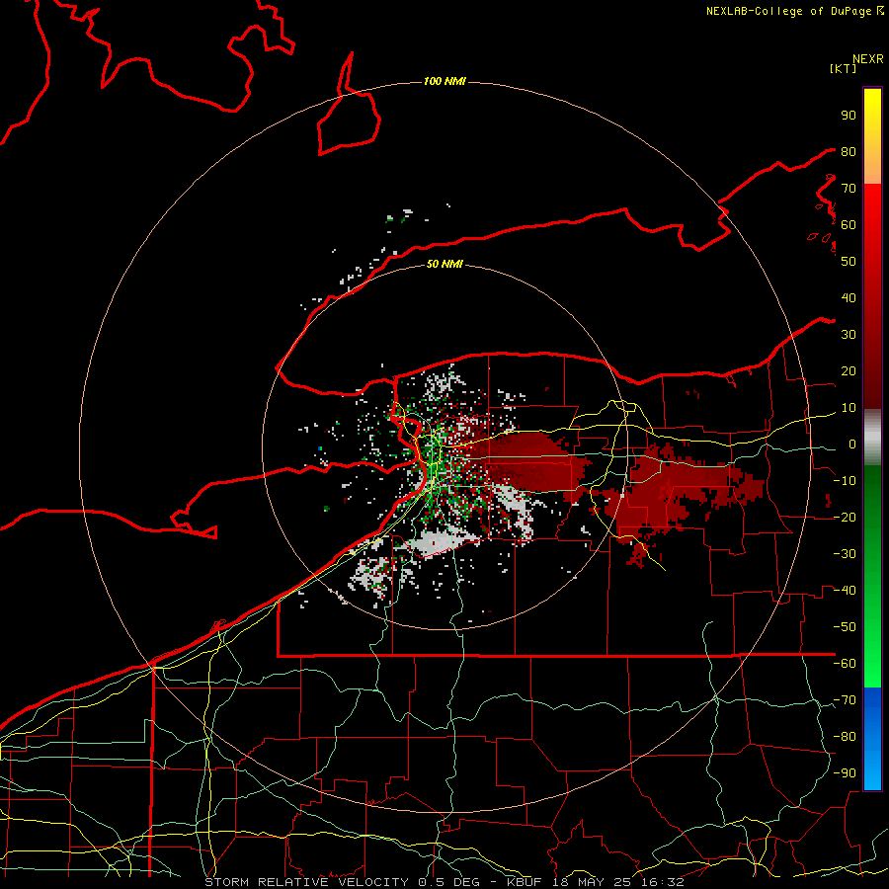Click the -60 value on velocity scale
This screenshot has height=889, width=889.
point(845,664)
